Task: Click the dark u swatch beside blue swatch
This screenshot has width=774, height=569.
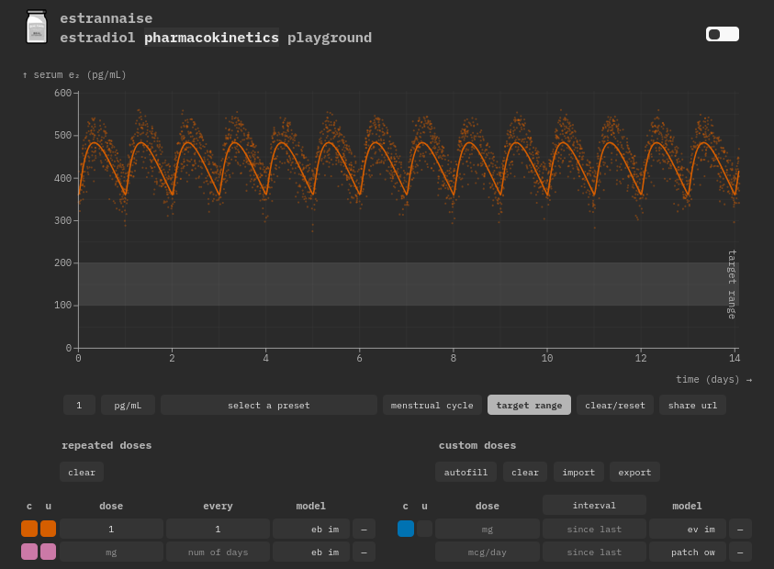Action: [424, 529]
